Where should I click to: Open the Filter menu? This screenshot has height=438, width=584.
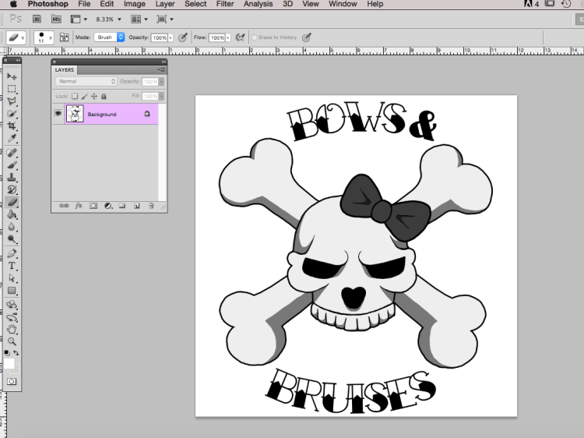(x=225, y=4)
